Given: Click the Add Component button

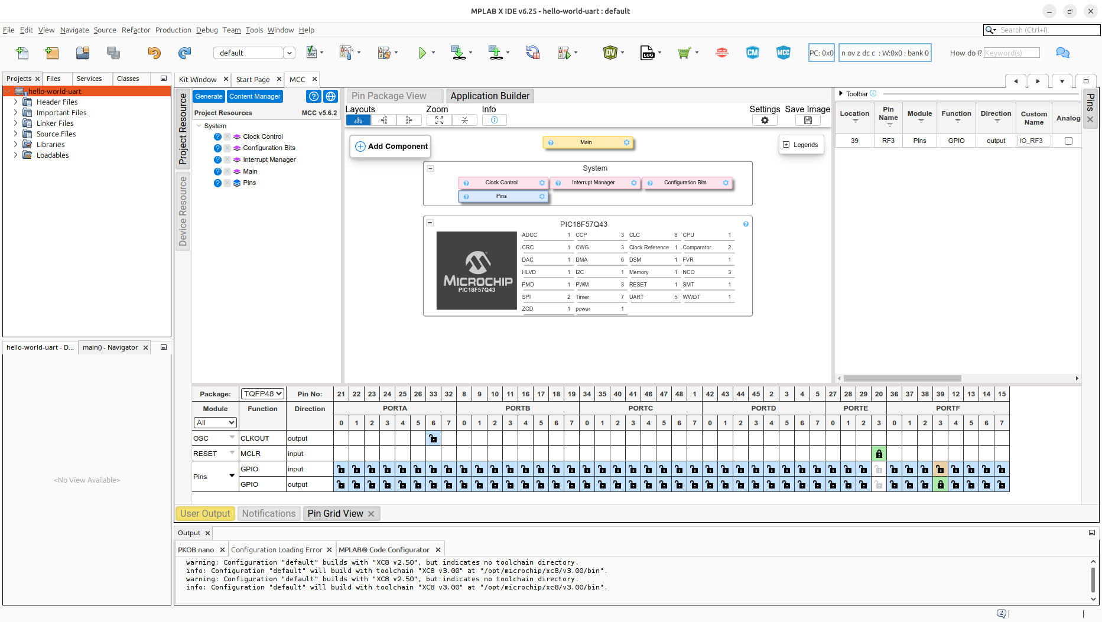Looking at the screenshot, I should click(x=391, y=146).
